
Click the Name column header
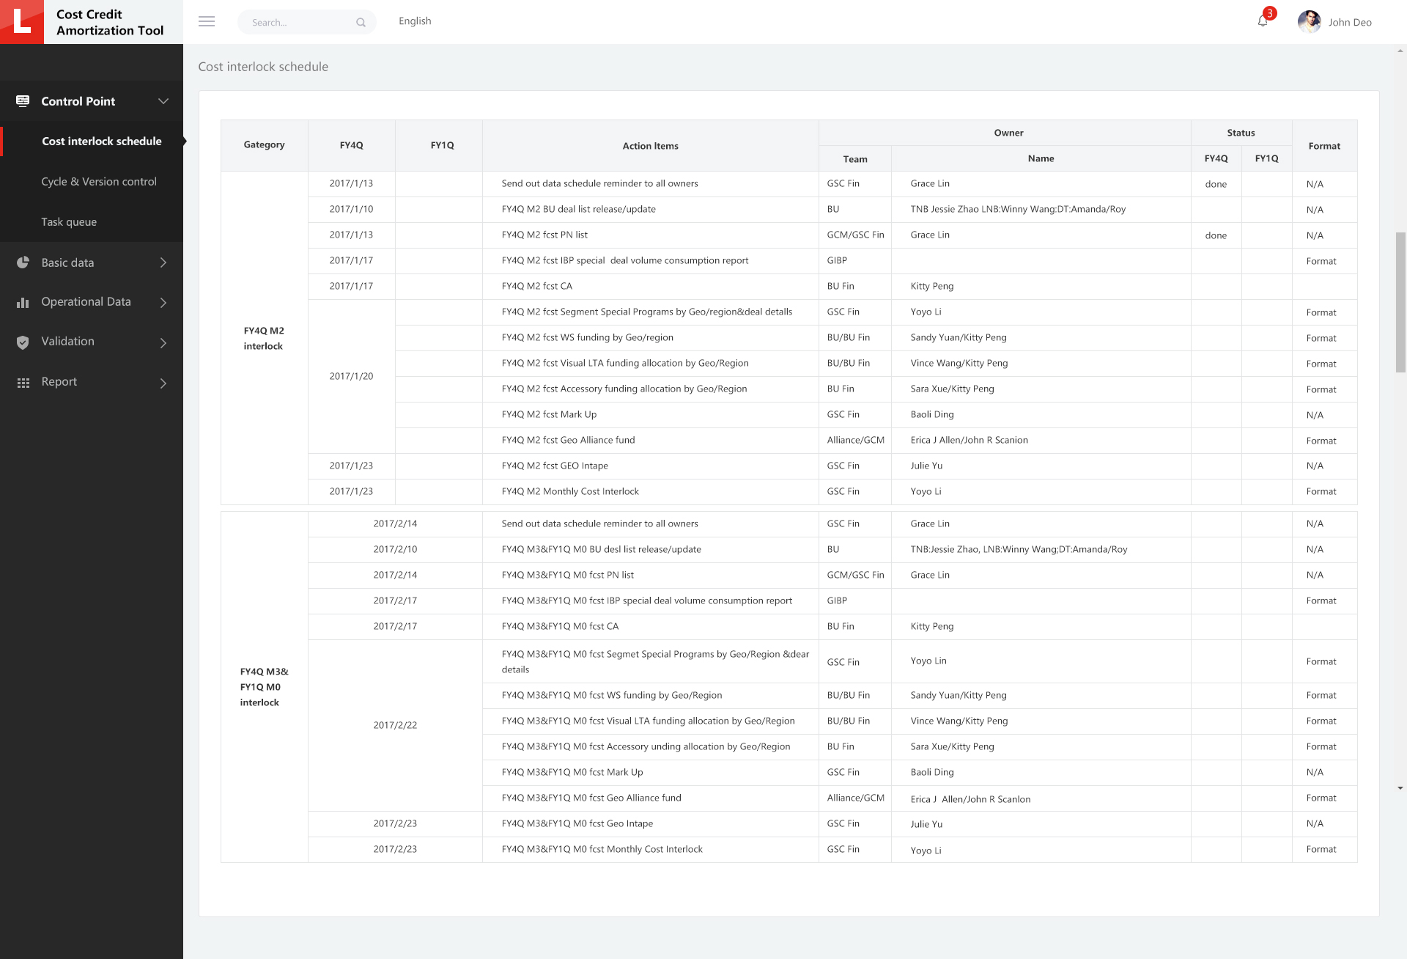(1041, 158)
